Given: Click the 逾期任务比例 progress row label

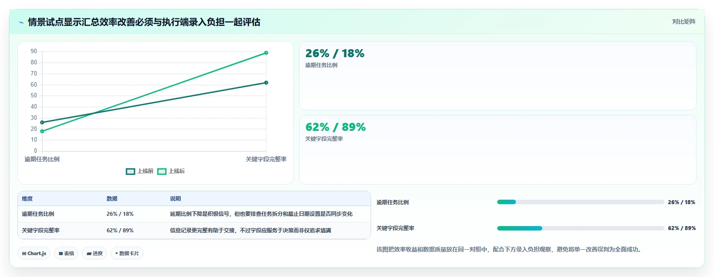Looking at the screenshot, I should (x=393, y=202).
